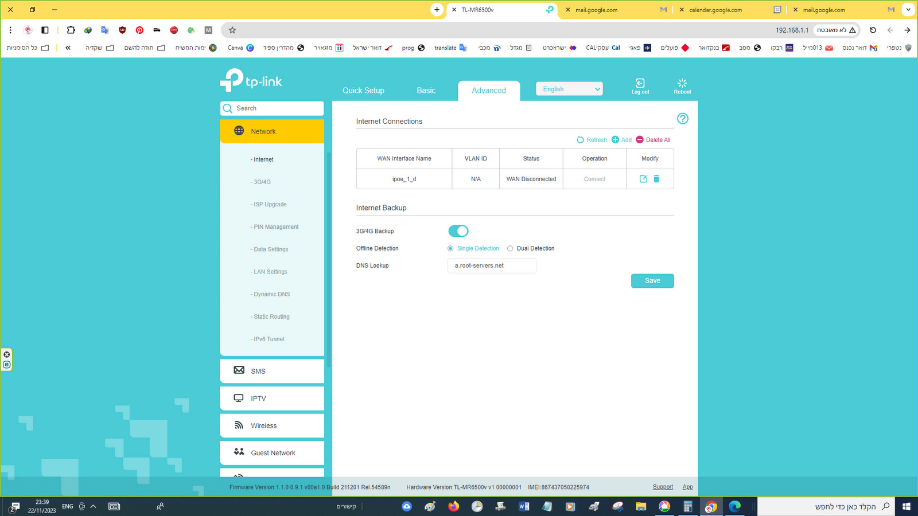The image size is (918, 516).
Task: Click the Wireless signal icon
Action: pos(239,425)
